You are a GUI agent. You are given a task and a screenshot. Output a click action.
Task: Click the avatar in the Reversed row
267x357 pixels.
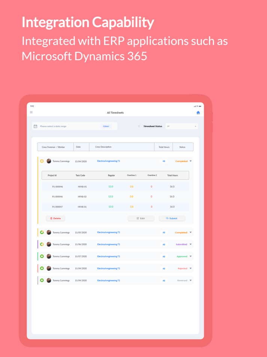tap(49, 280)
